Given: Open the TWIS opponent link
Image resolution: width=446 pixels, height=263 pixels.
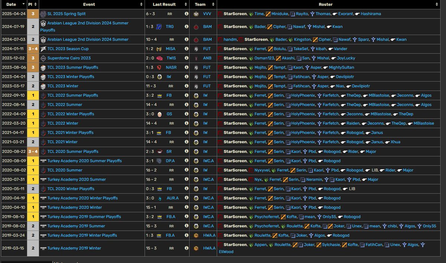Looking at the screenshot, I should click(x=171, y=58).
